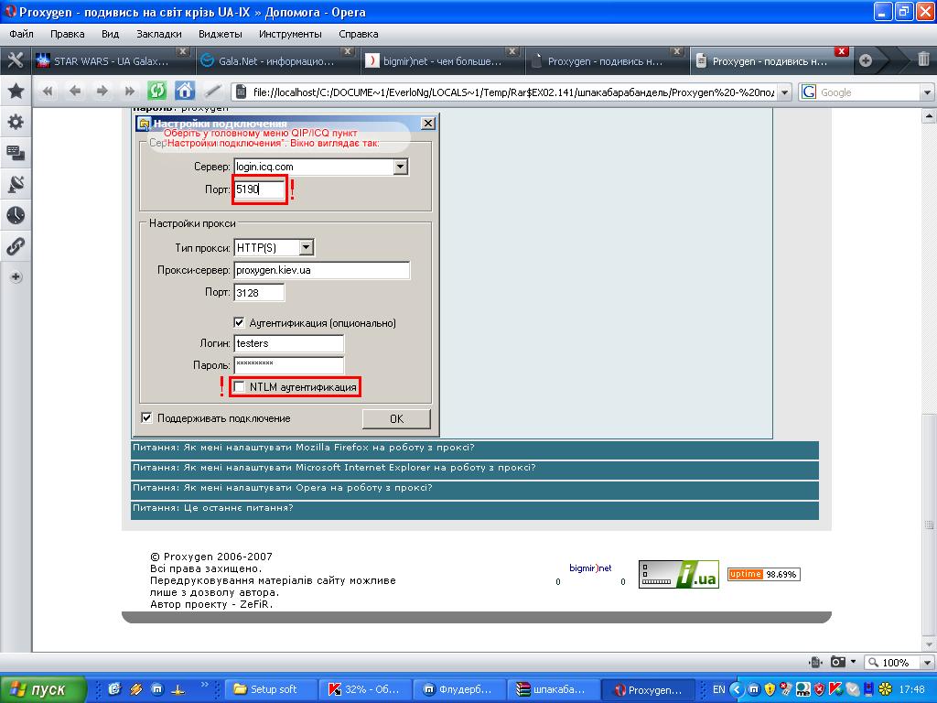This screenshot has width=937, height=703.
Task: Open the Bookmarks star panel
Action: (16, 92)
